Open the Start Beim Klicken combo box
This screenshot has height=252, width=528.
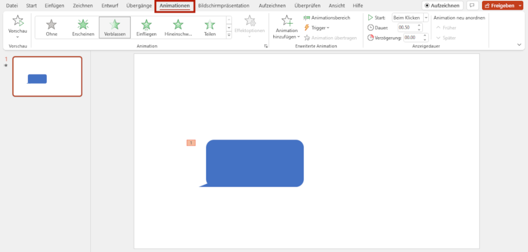coord(410,18)
